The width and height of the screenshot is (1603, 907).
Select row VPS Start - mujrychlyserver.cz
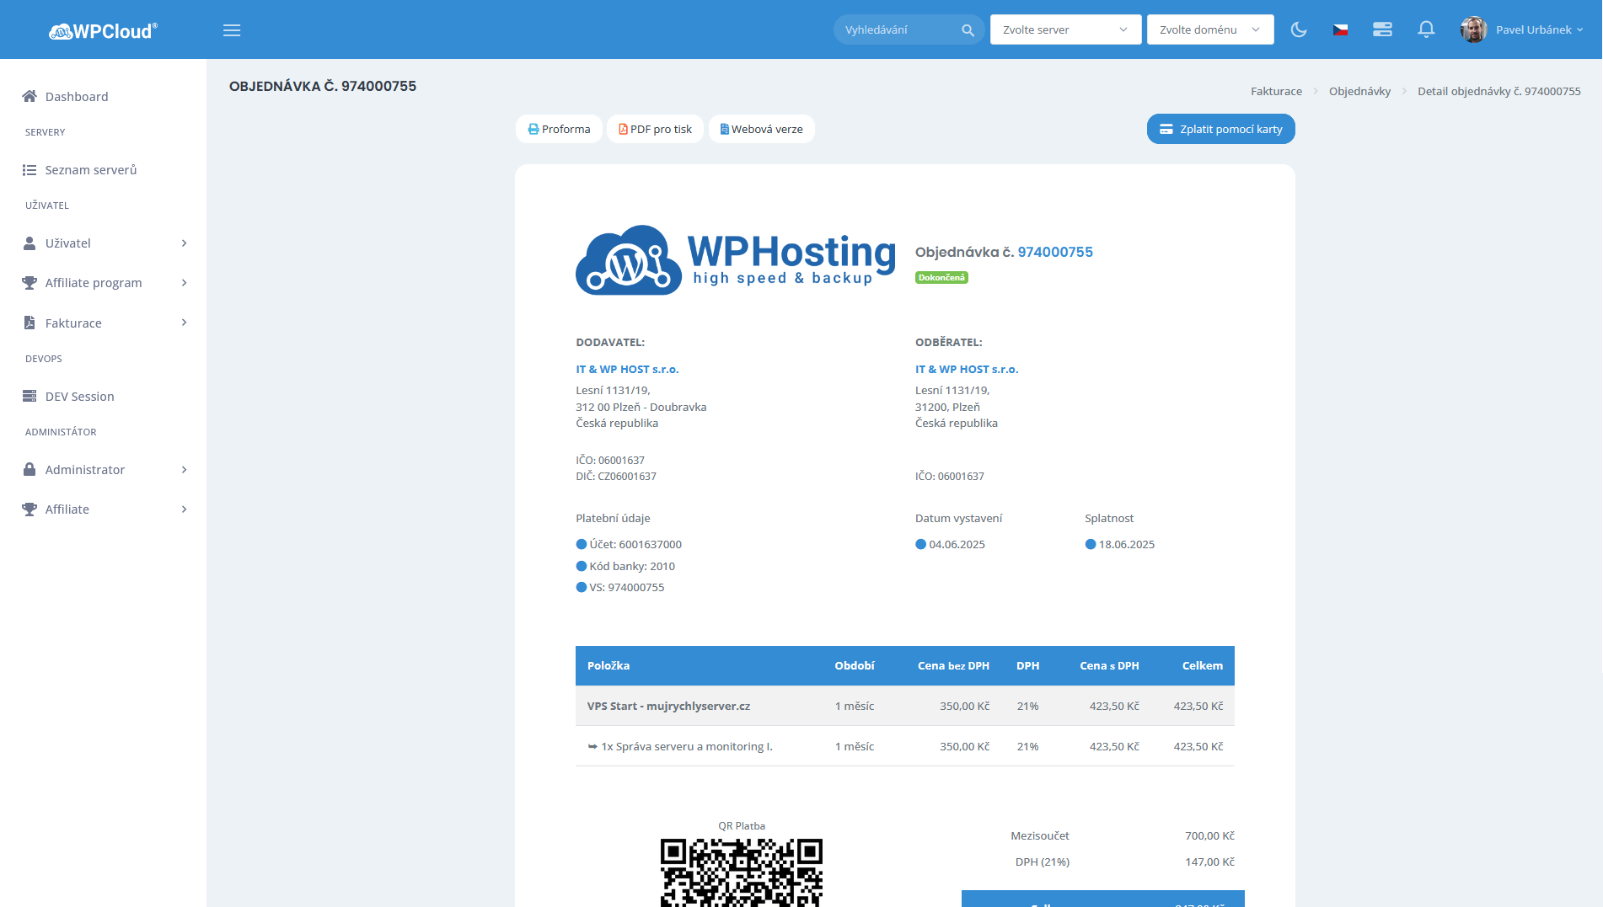(905, 706)
